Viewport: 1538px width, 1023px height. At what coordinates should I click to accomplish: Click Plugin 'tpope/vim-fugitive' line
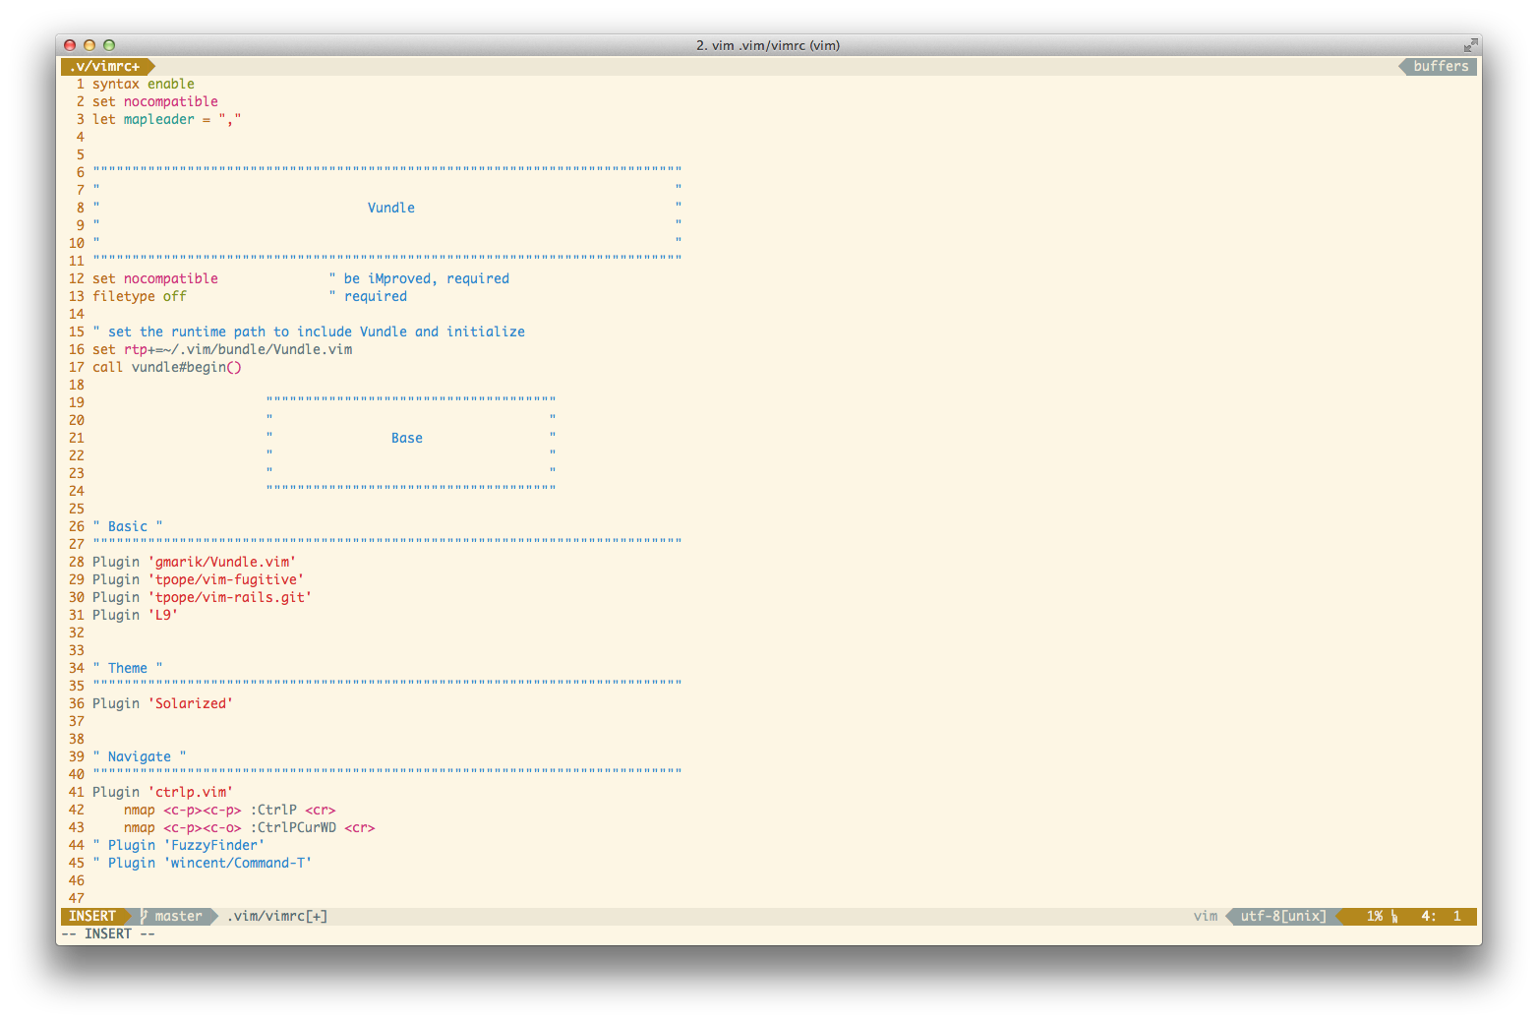(x=199, y=579)
